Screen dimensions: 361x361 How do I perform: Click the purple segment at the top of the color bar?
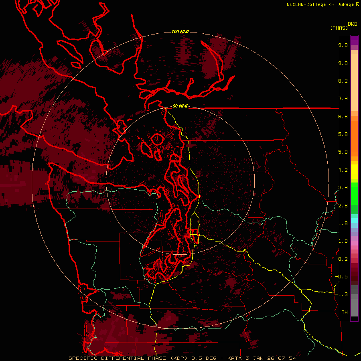coord(354,40)
